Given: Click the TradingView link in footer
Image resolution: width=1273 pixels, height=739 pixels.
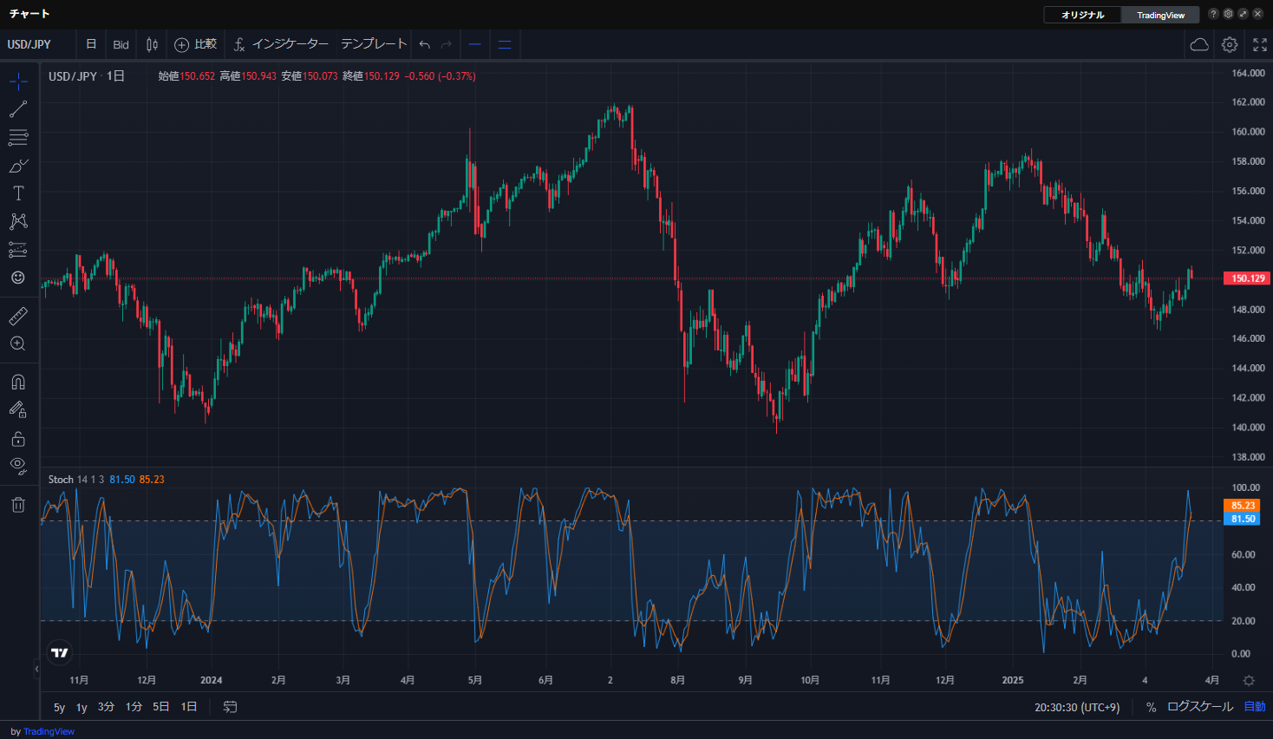Looking at the screenshot, I should click(x=49, y=731).
